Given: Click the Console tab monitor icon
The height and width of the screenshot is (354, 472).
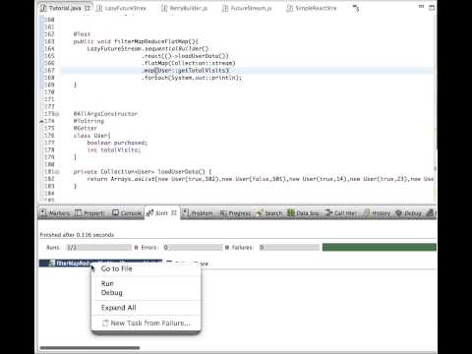Looking at the screenshot, I should click(115, 213).
